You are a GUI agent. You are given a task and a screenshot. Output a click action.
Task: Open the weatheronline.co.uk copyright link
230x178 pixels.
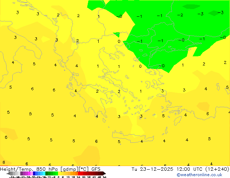coord(200,175)
